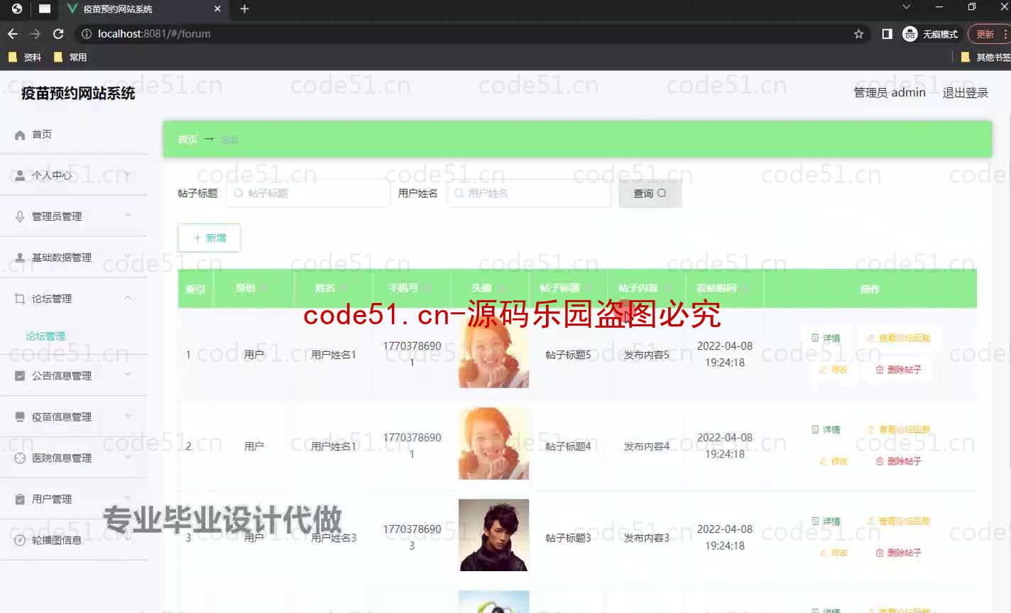Click the 疫苗信息管理 icon

pyautogui.click(x=20, y=416)
